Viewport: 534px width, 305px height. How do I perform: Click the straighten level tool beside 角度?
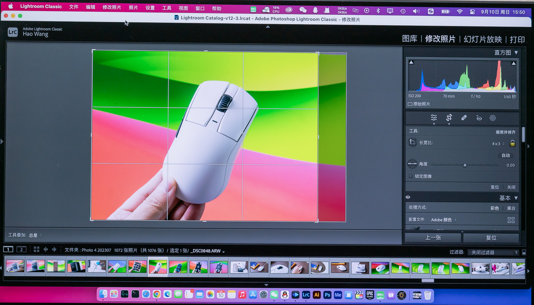point(412,164)
